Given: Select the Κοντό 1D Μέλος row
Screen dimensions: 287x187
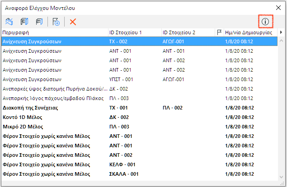Looking at the screenshot, I should pyautogui.click(x=140, y=117).
